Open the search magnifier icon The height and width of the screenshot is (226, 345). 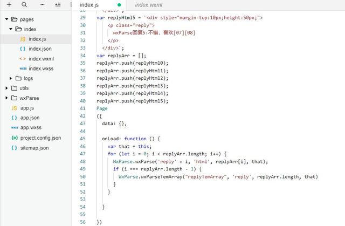(x=24, y=4)
